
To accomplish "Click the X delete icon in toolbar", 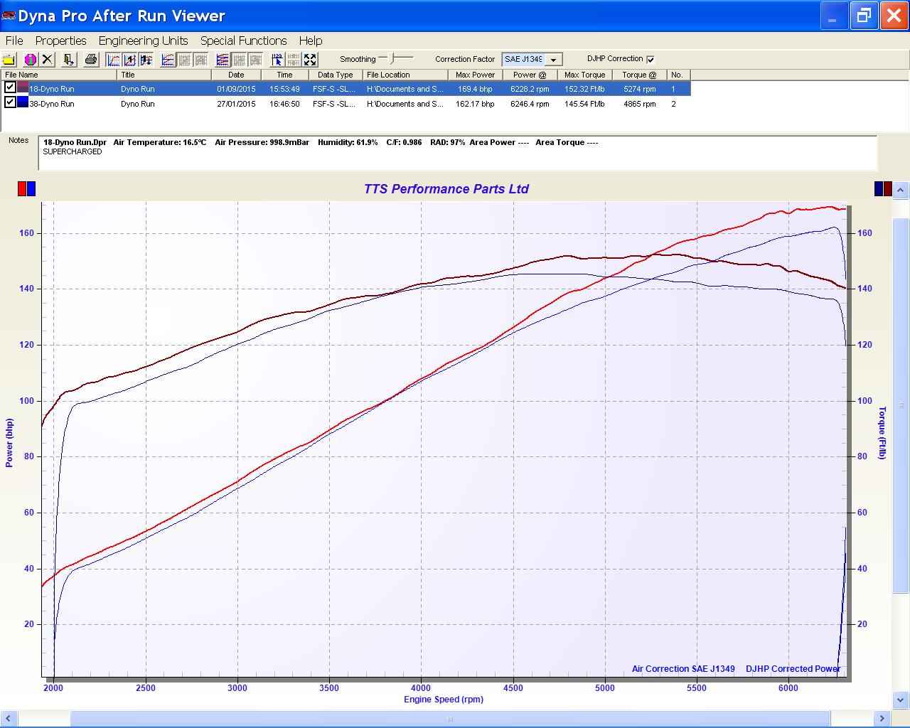I will coord(47,60).
